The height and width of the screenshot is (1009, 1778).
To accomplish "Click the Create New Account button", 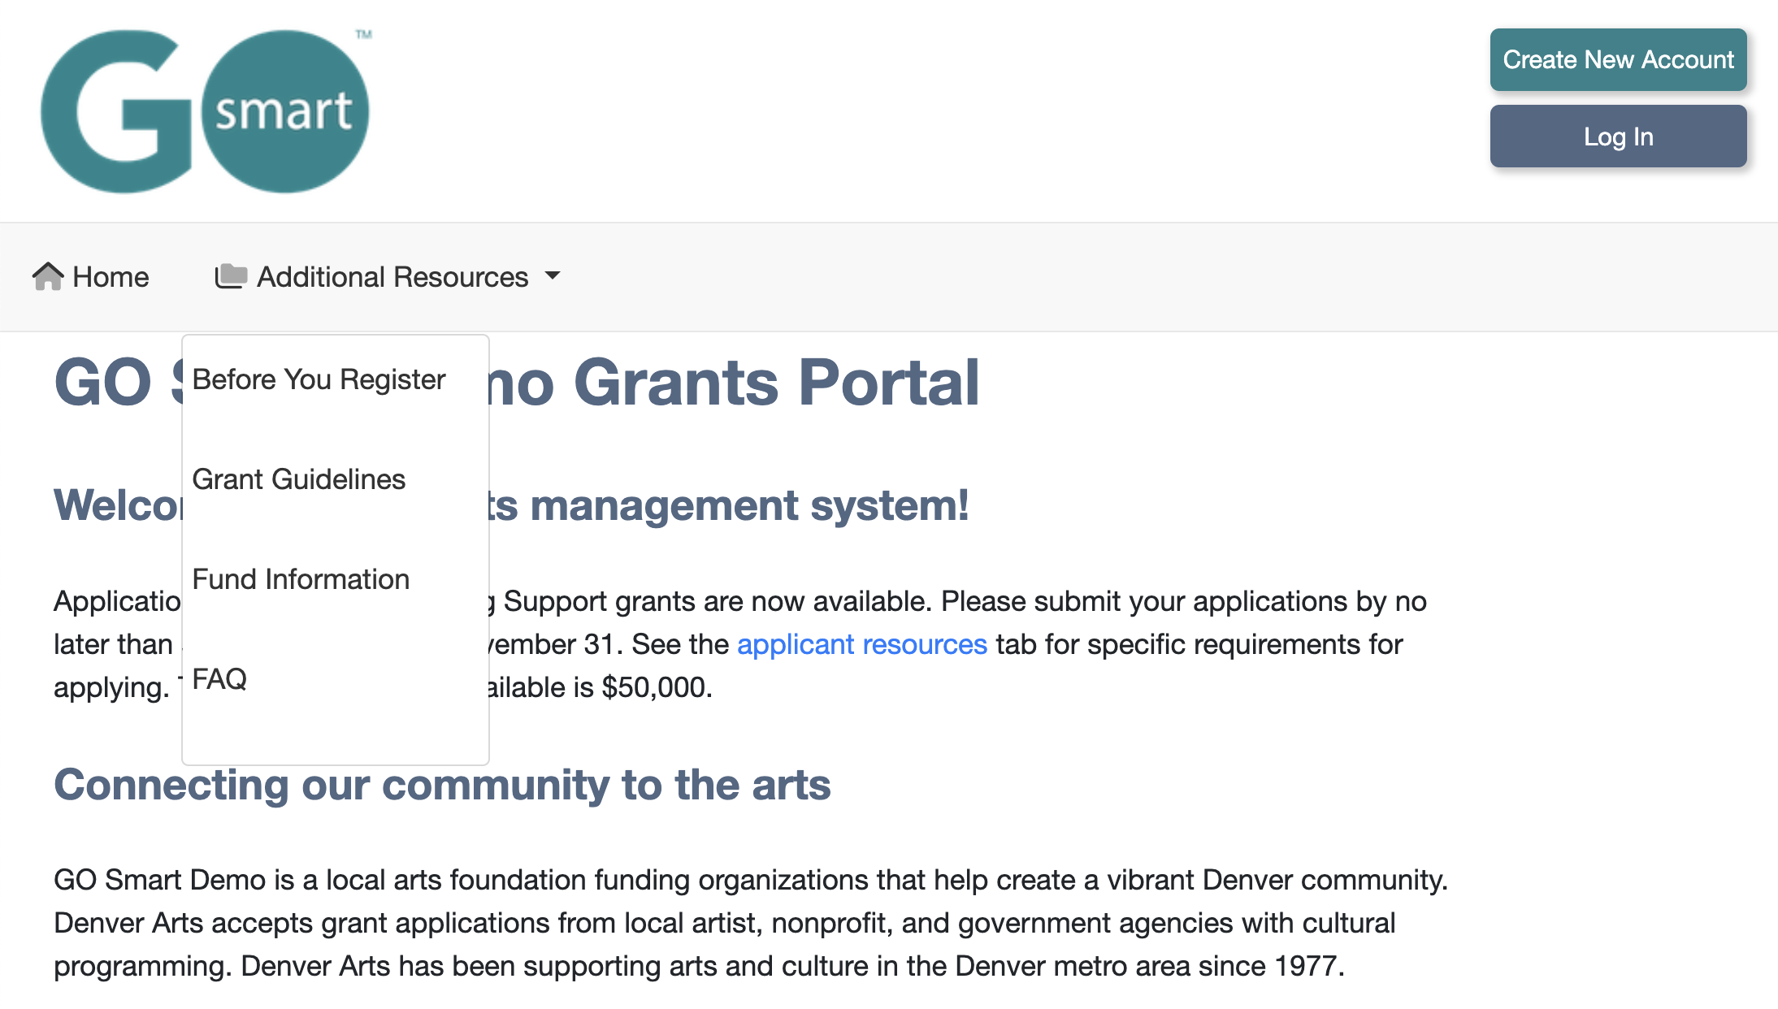I will coord(1618,59).
